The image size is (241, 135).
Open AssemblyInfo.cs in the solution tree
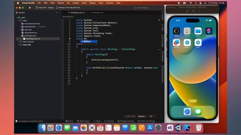[x=31, y=33]
